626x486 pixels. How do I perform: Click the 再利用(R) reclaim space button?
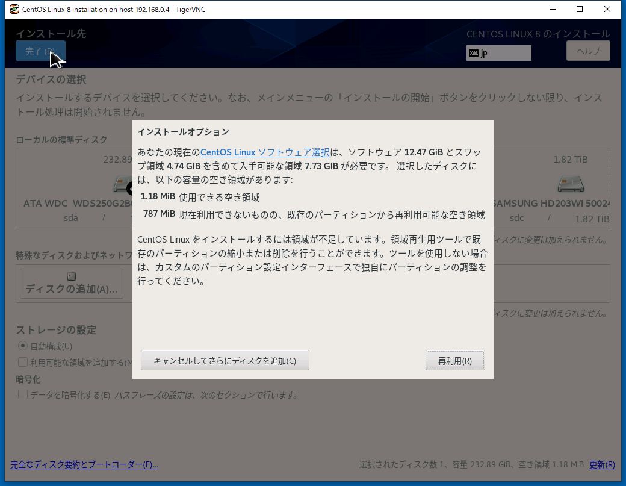point(455,360)
